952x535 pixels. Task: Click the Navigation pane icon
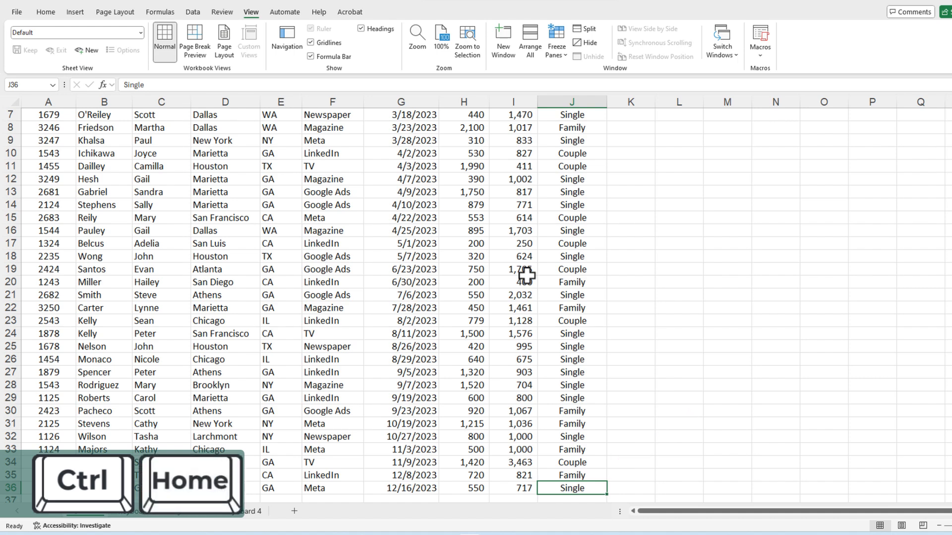pos(287,36)
